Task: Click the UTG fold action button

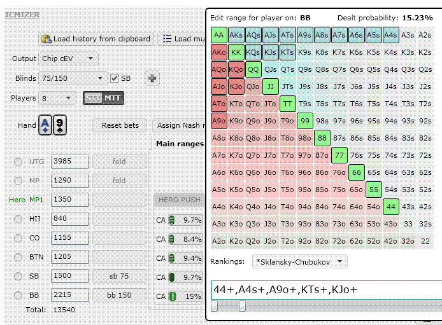Action: pos(119,162)
